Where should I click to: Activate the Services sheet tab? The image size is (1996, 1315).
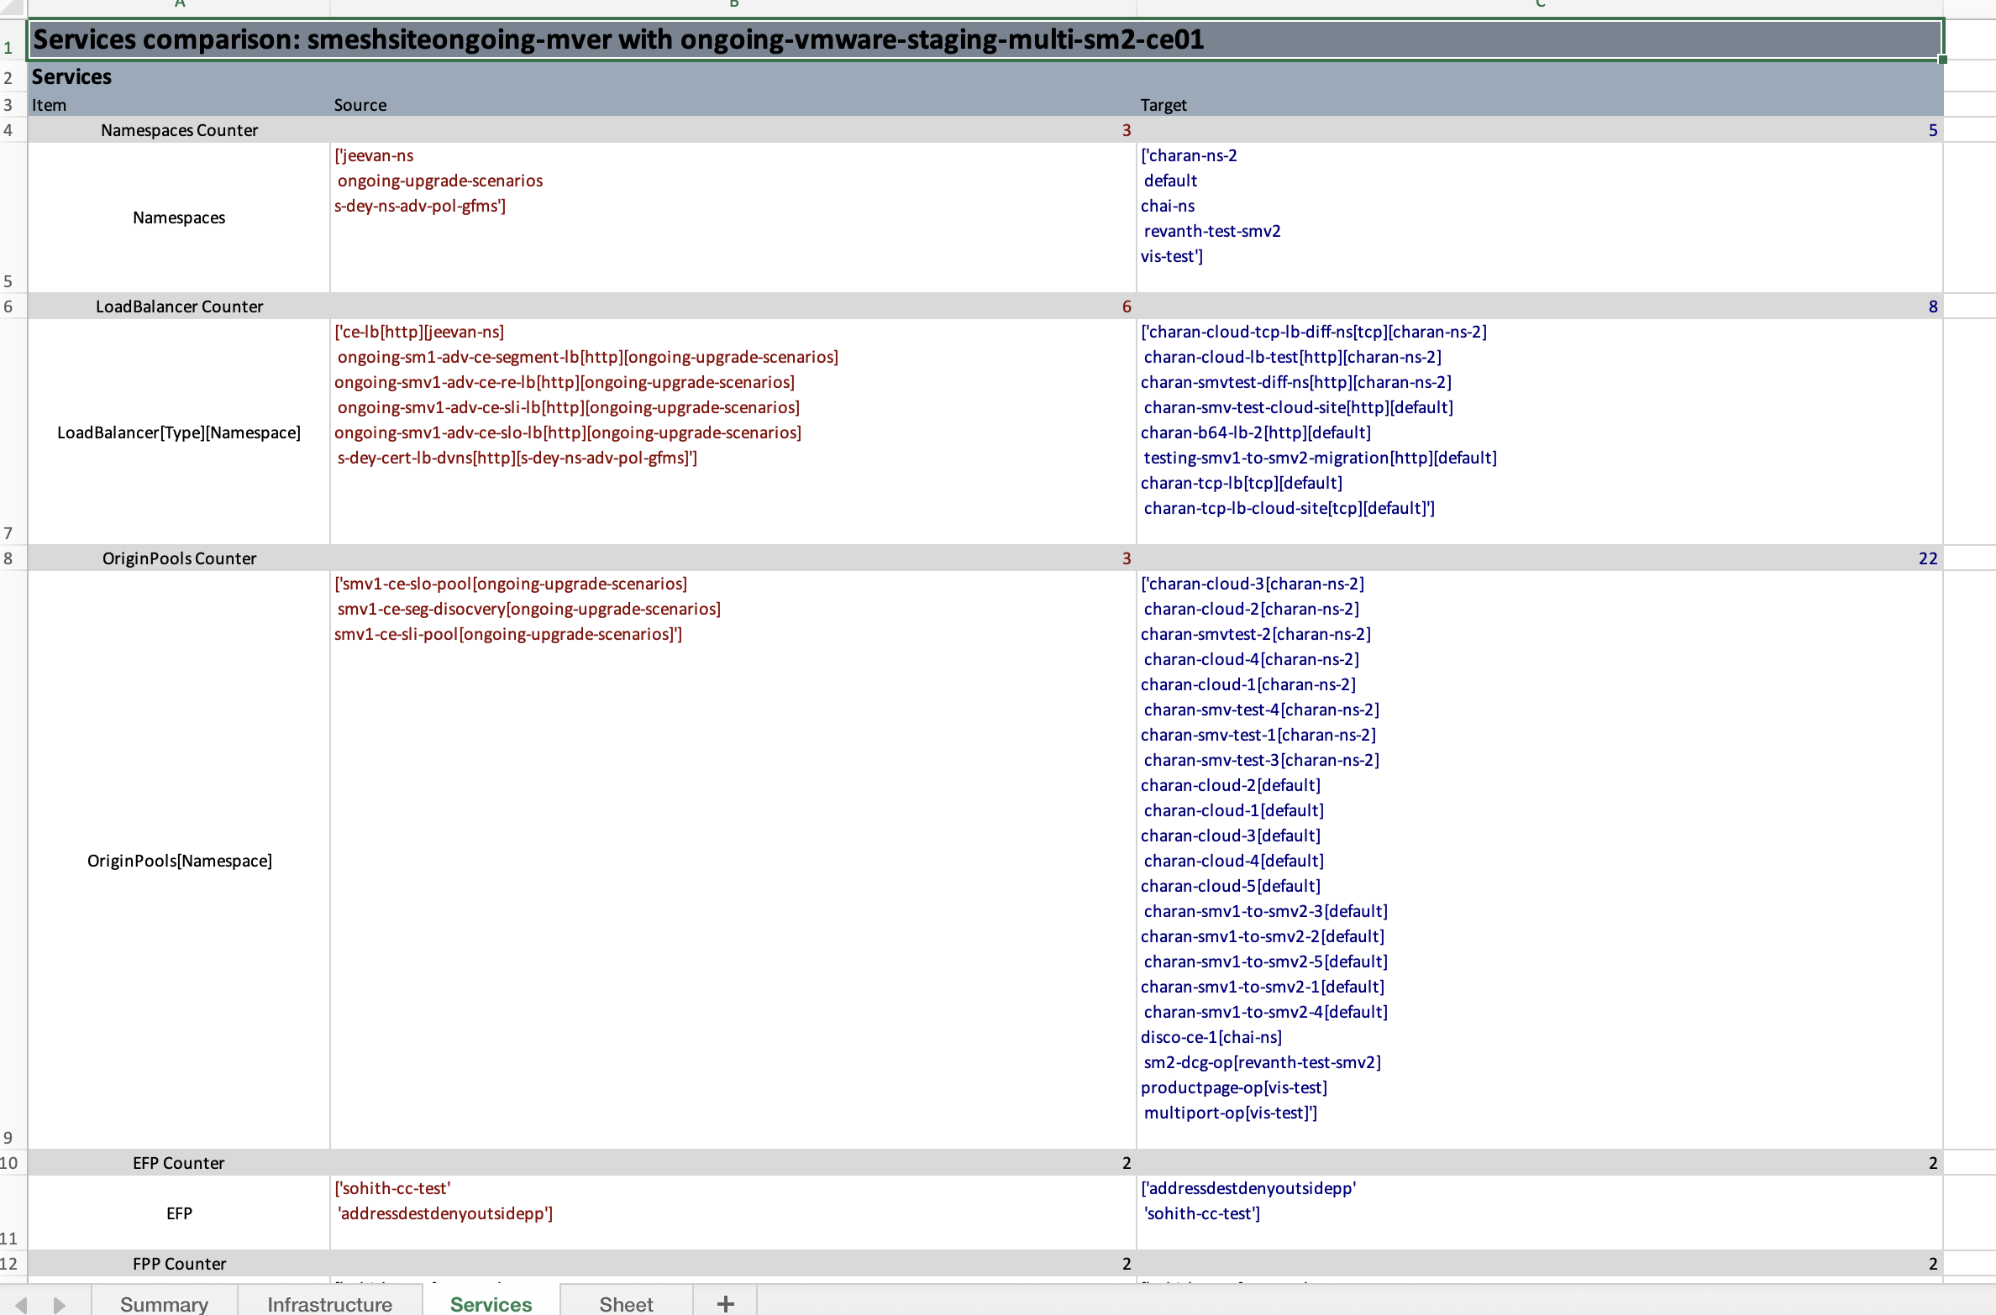point(491,1303)
